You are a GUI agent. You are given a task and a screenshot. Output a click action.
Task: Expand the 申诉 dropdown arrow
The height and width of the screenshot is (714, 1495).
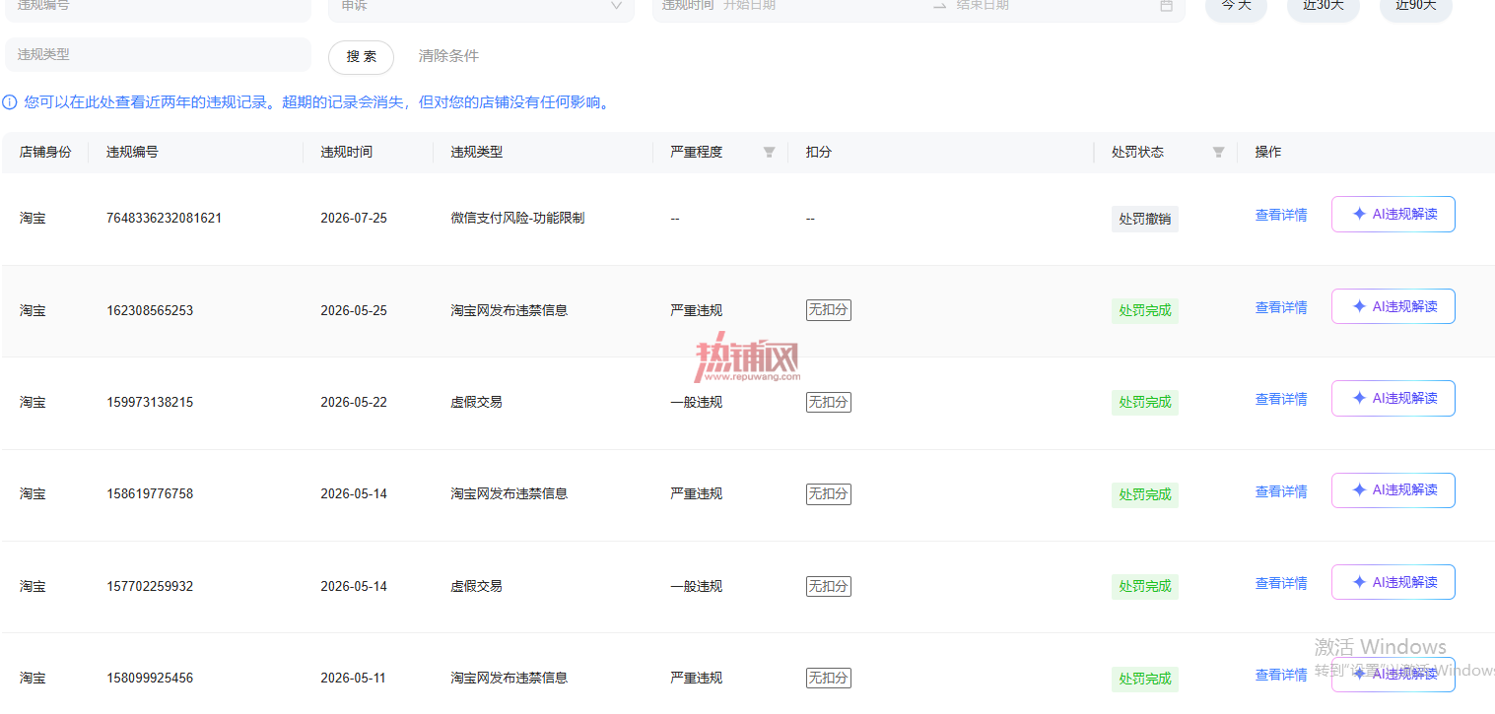click(616, 6)
